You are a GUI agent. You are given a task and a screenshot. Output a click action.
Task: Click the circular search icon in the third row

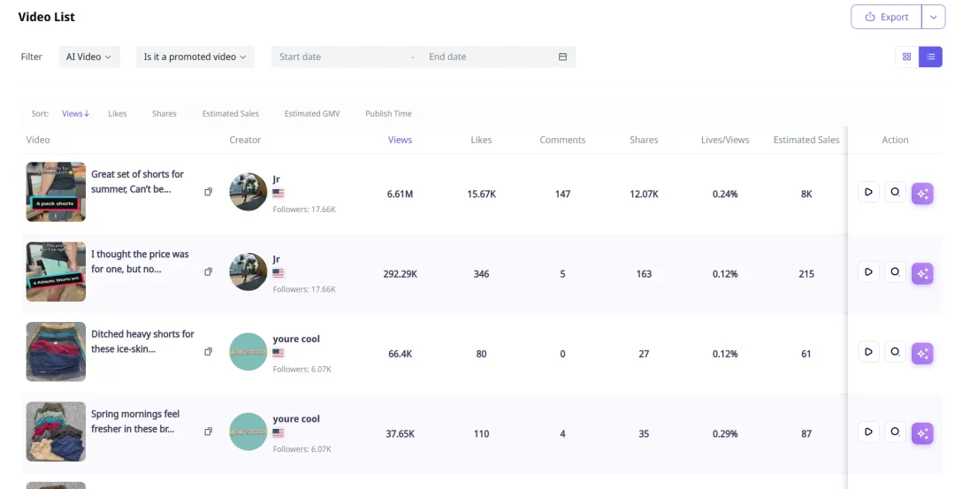pos(895,352)
